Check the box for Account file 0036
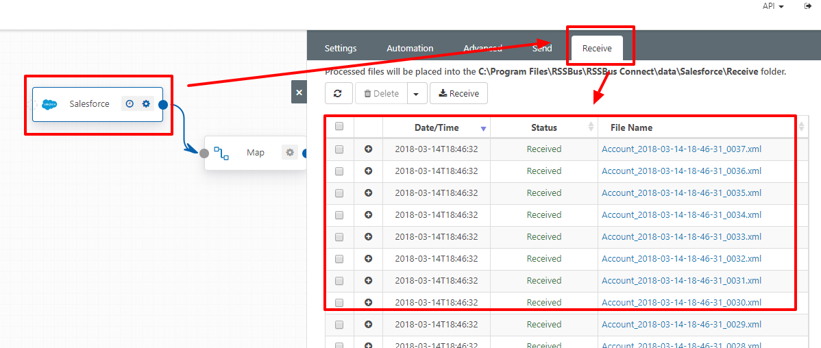821x348 pixels. pos(339,171)
